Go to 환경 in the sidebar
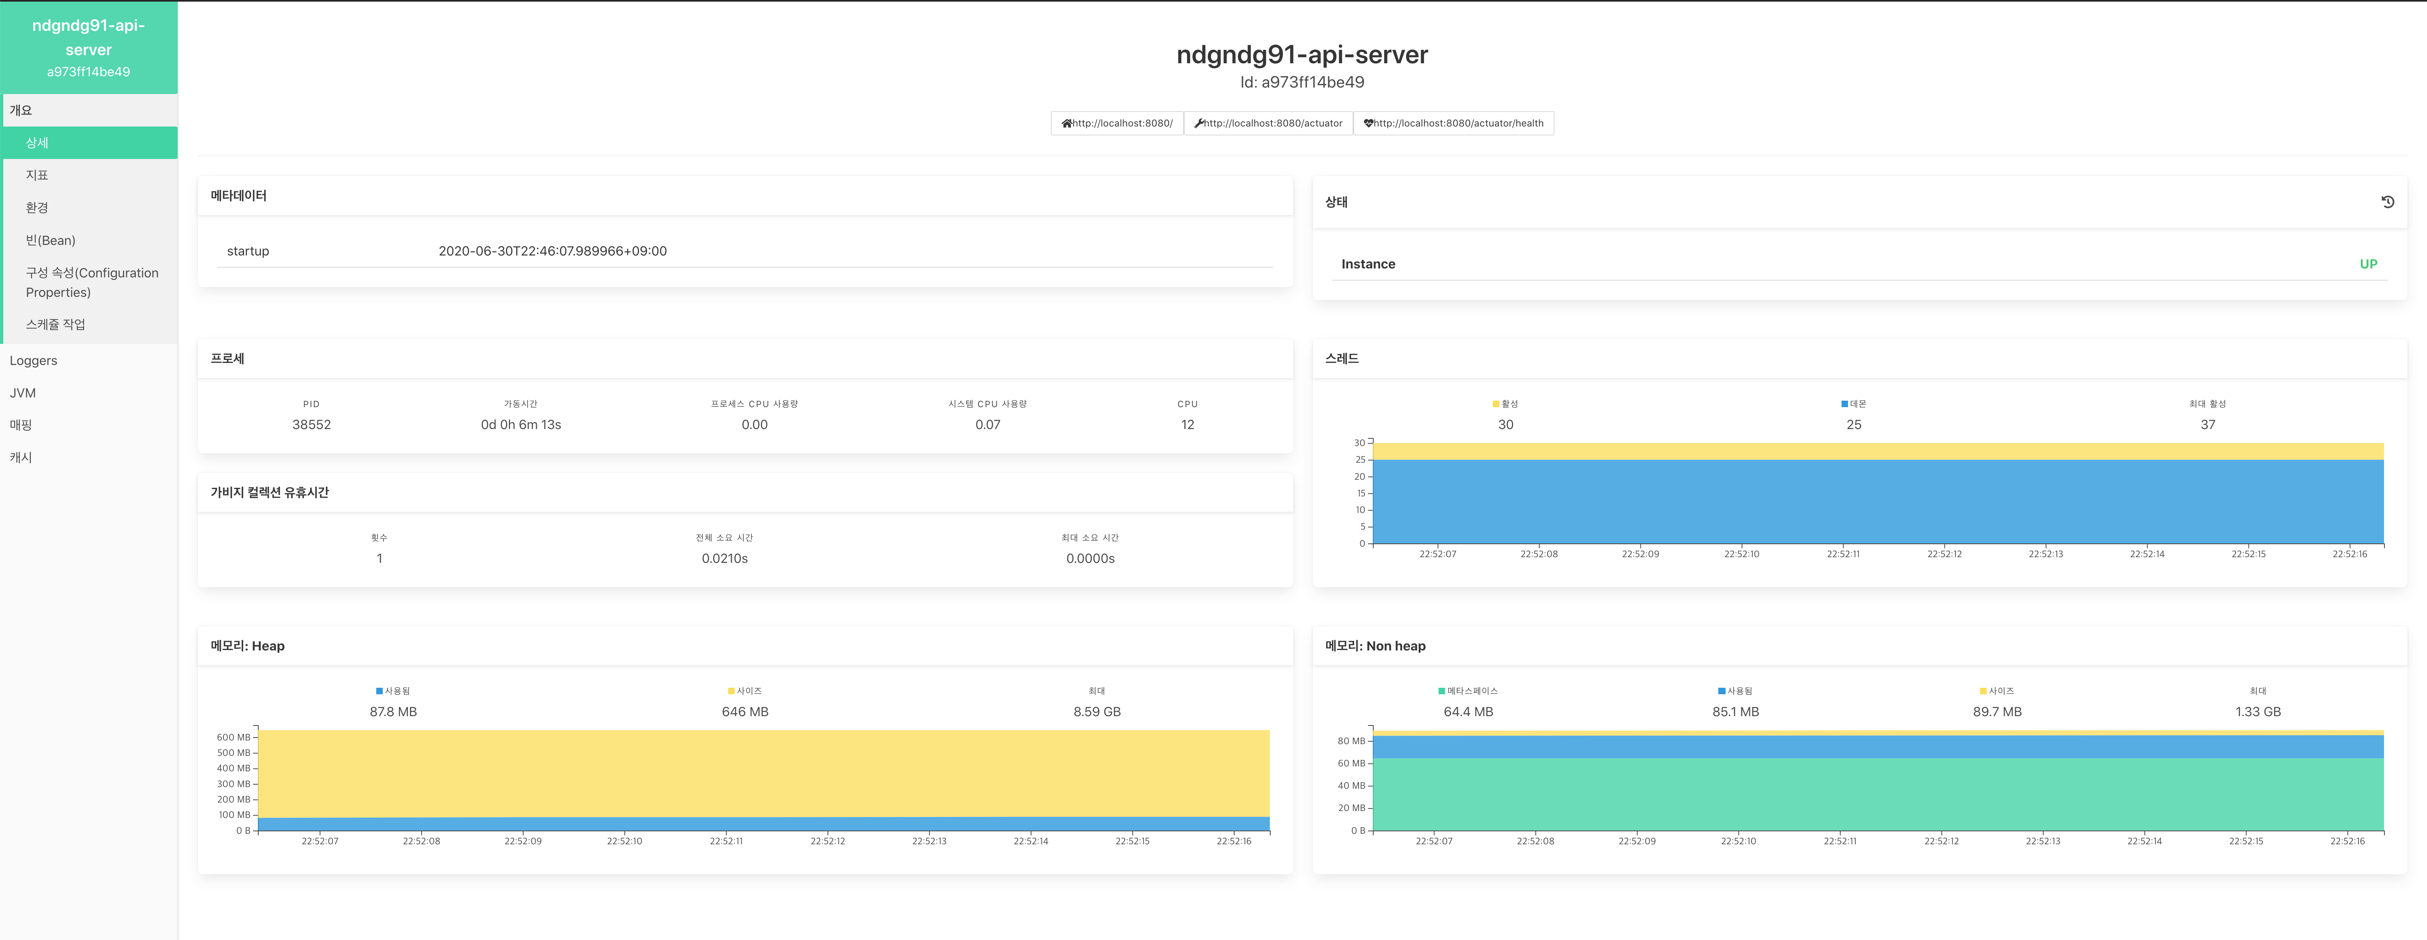 point(37,207)
